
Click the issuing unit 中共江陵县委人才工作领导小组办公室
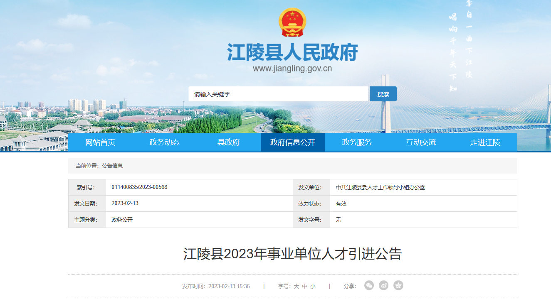pyautogui.click(x=381, y=187)
